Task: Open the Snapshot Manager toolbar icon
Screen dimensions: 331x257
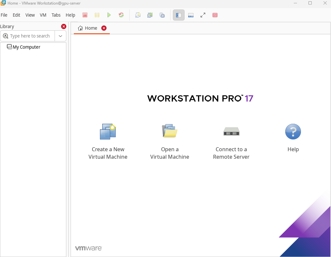Action: point(162,15)
